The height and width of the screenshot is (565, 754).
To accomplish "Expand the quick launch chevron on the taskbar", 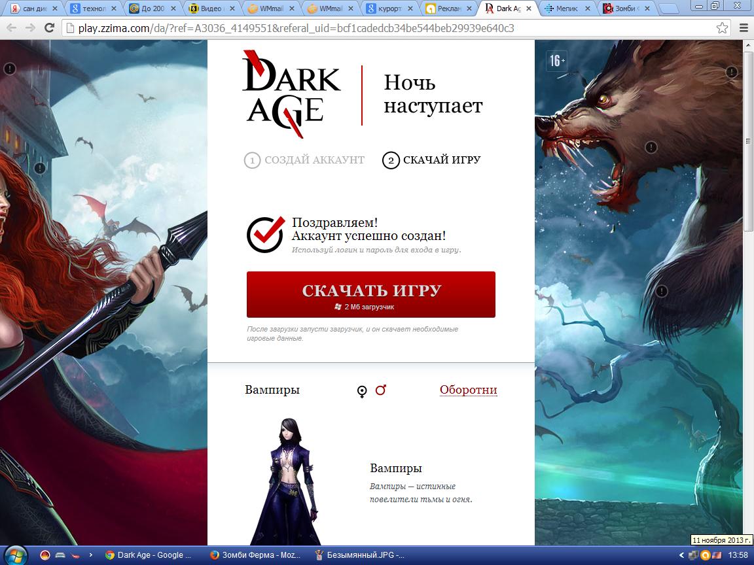I will pyautogui.click(x=90, y=555).
